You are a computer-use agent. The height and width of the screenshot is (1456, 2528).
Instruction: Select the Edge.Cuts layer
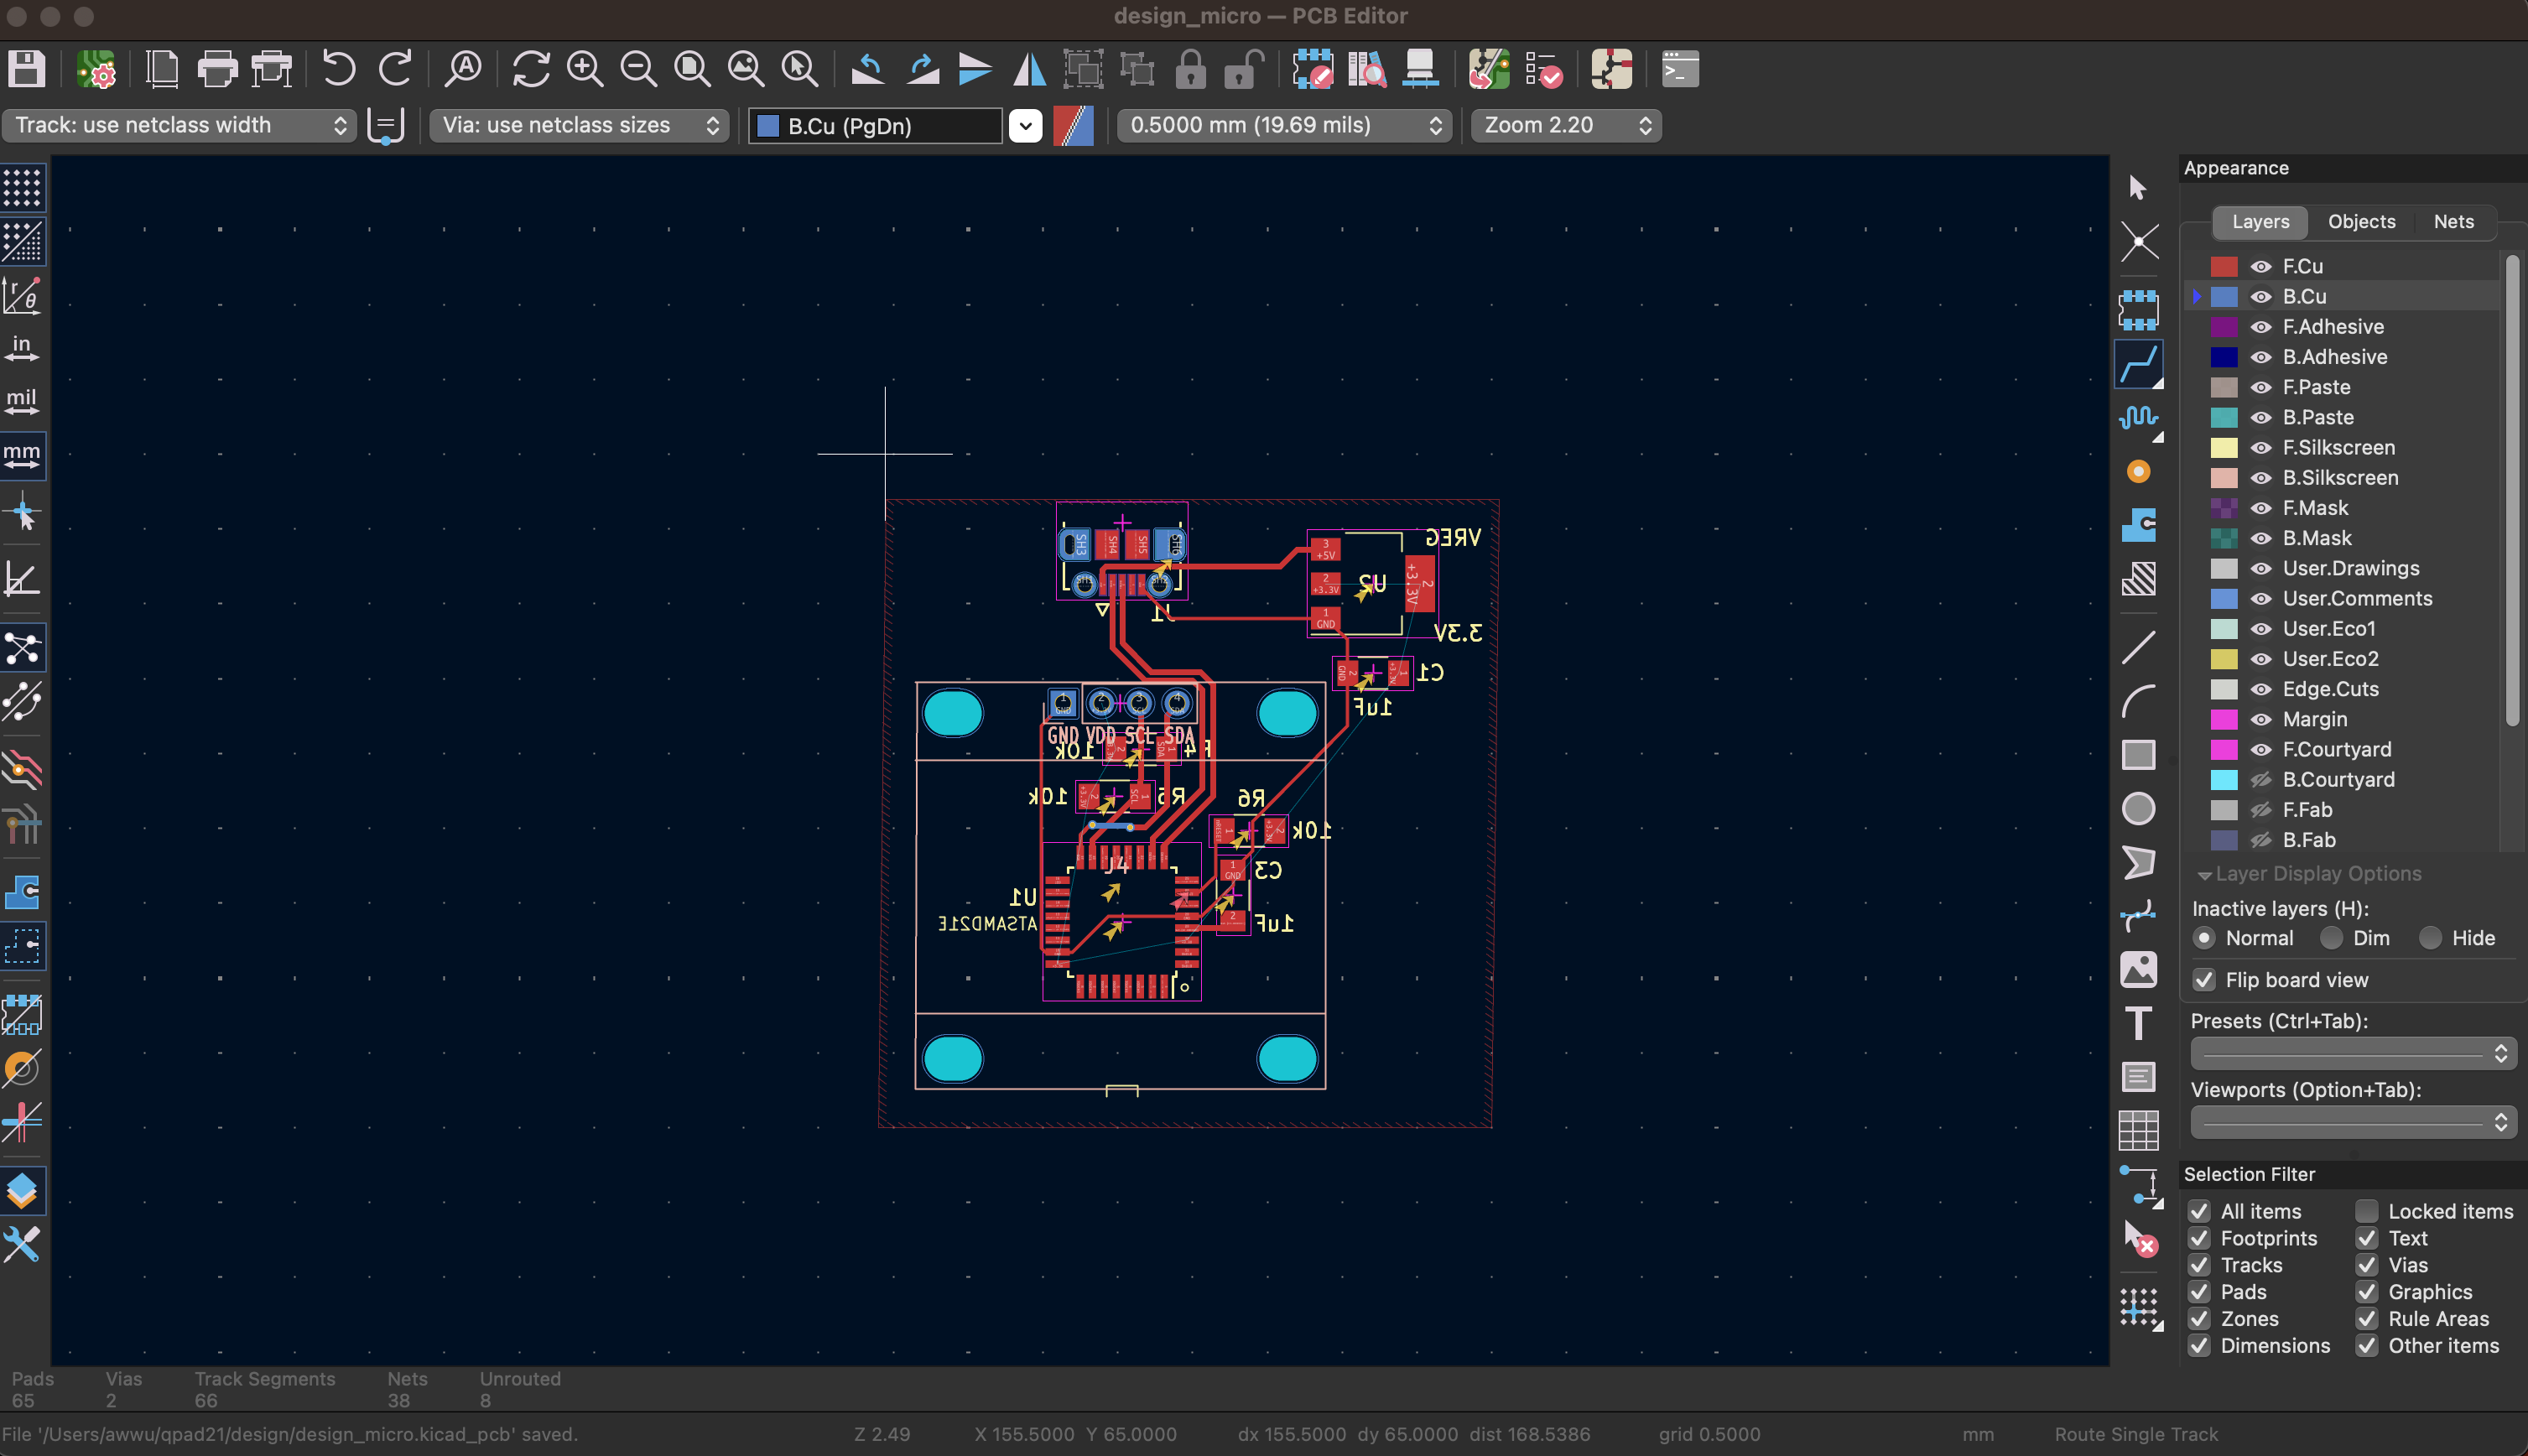(2330, 689)
